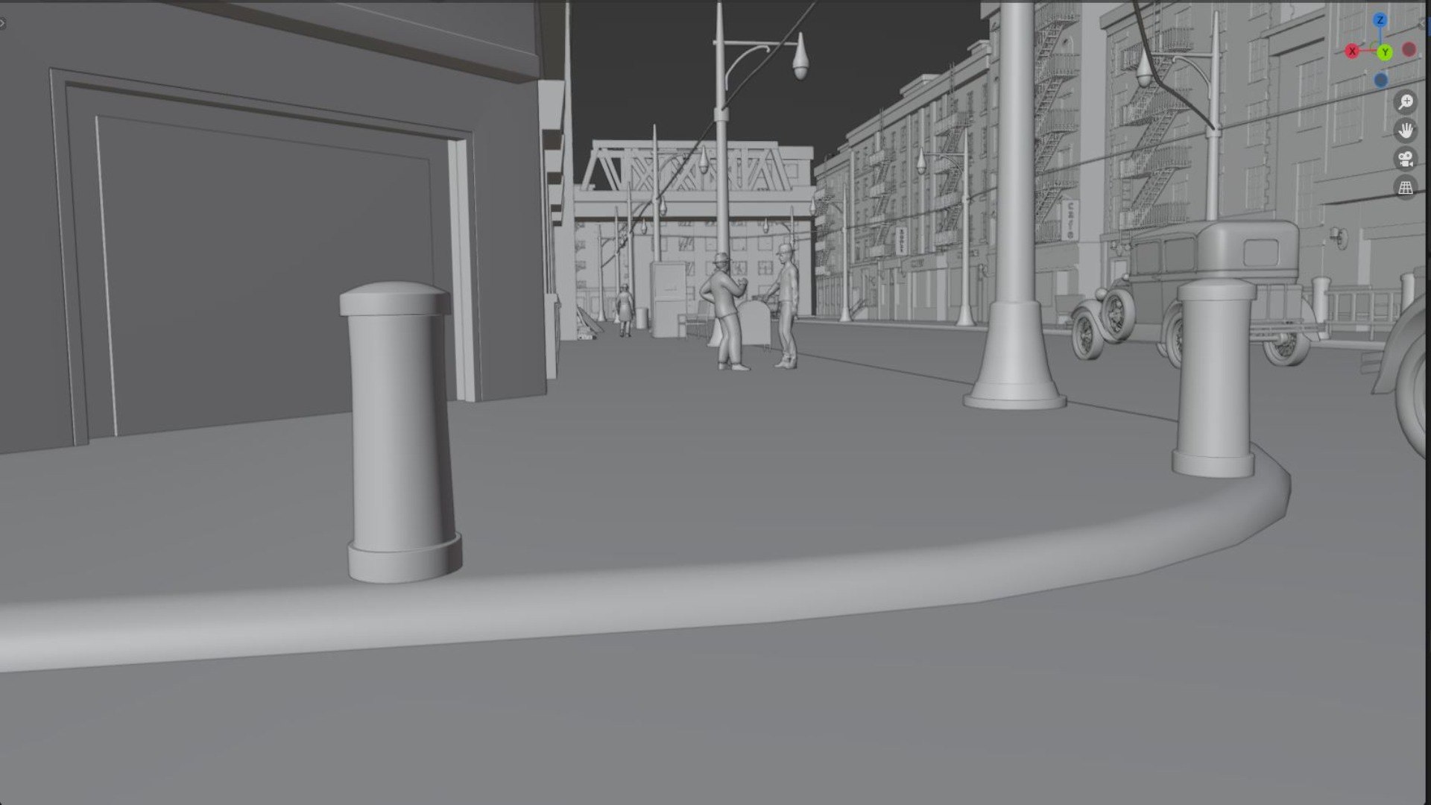The width and height of the screenshot is (1431, 805).
Task: Click the hand pan view button
Action: (x=1406, y=130)
